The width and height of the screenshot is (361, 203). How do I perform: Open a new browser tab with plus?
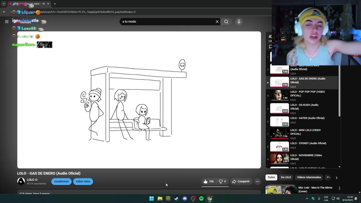click(x=55, y=4)
